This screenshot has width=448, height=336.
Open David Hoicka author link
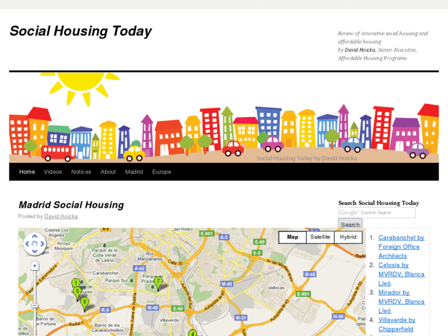[x=61, y=216]
